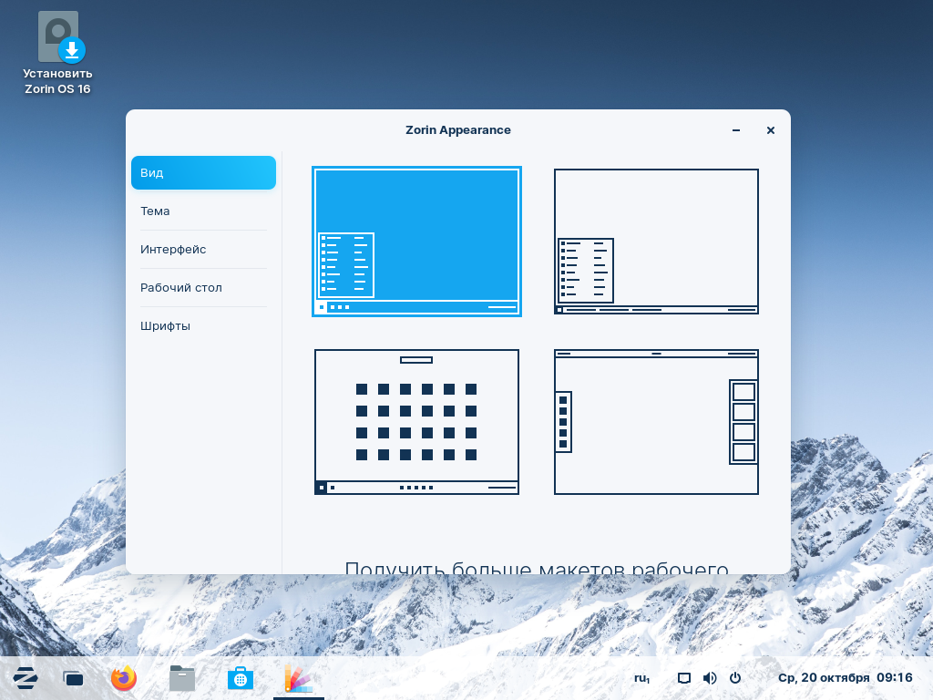Image resolution: width=933 pixels, height=700 pixels.
Task: Select the blue highlighted Windows-like layout
Action: pos(416,241)
